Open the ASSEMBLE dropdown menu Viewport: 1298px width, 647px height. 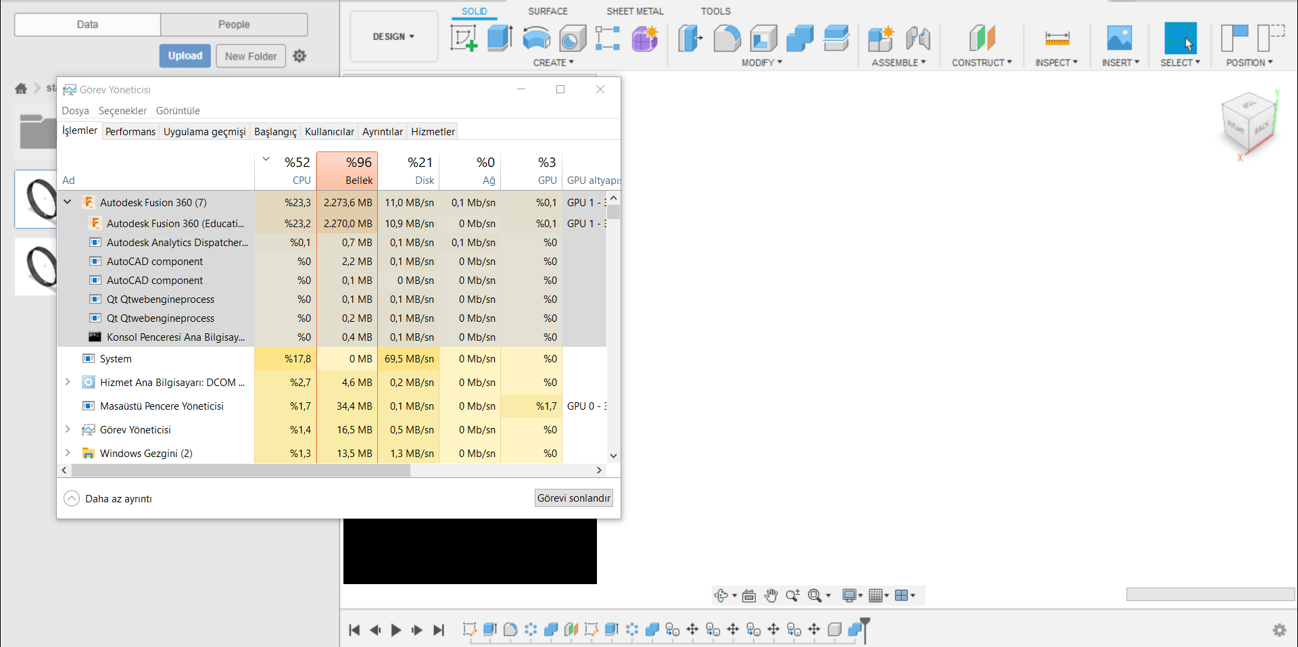tap(898, 63)
